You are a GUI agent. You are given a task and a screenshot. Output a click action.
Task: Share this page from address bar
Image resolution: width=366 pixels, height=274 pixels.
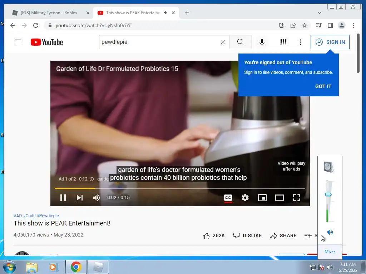click(x=293, y=25)
